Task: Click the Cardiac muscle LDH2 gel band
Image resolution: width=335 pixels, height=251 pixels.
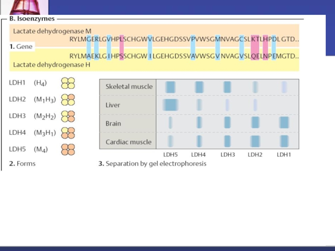Action: [x=255, y=141]
